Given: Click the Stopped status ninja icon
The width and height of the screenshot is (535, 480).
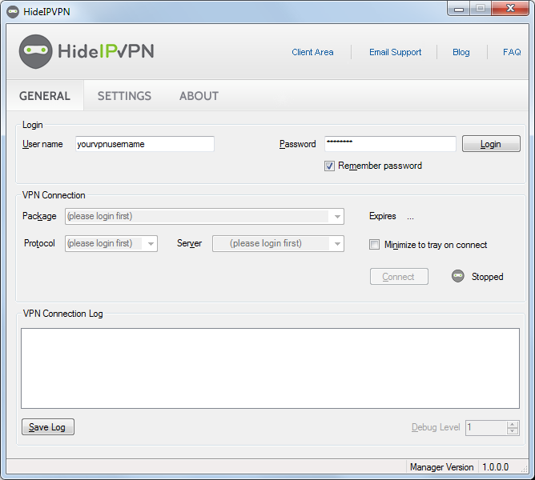Looking at the screenshot, I should pos(458,276).
